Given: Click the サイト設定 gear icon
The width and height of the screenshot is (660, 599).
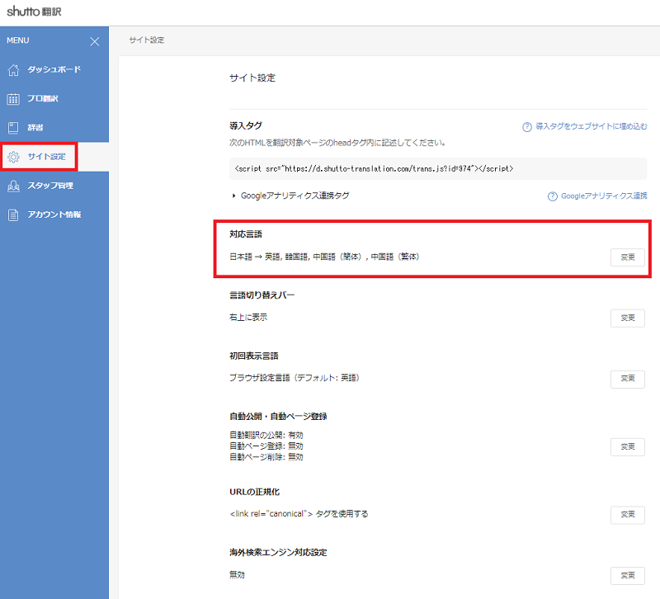Looking at the screenshot, I should tap(13, 157).
